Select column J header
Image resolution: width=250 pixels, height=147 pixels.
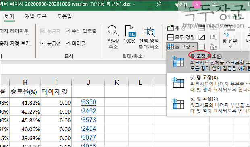coord(88,82)
